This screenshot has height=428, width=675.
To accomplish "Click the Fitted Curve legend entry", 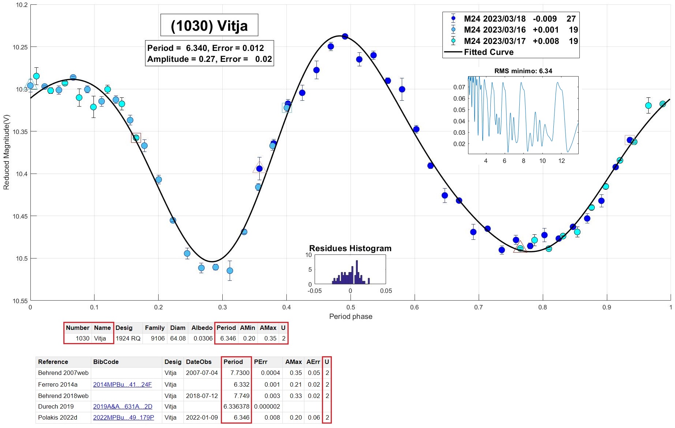I will pos(480,52).
